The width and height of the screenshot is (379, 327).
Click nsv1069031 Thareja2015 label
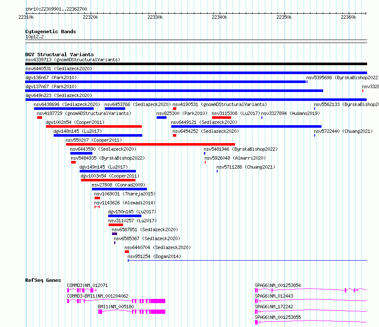[125, 194]
